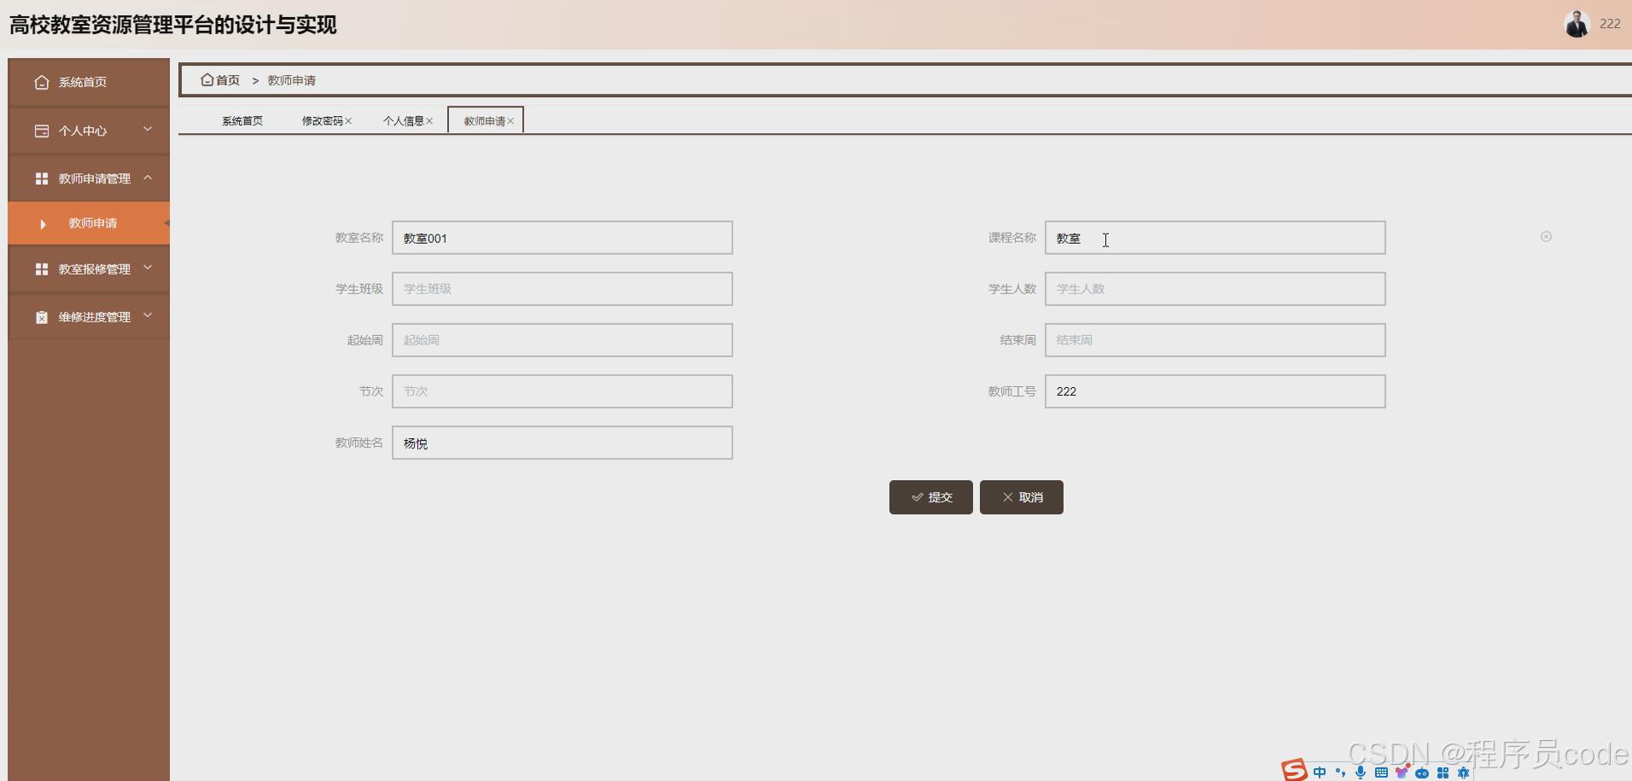Click the last settings icon in IME bar
Viewport: 1632px width, 781px height.
point(1463,772)
